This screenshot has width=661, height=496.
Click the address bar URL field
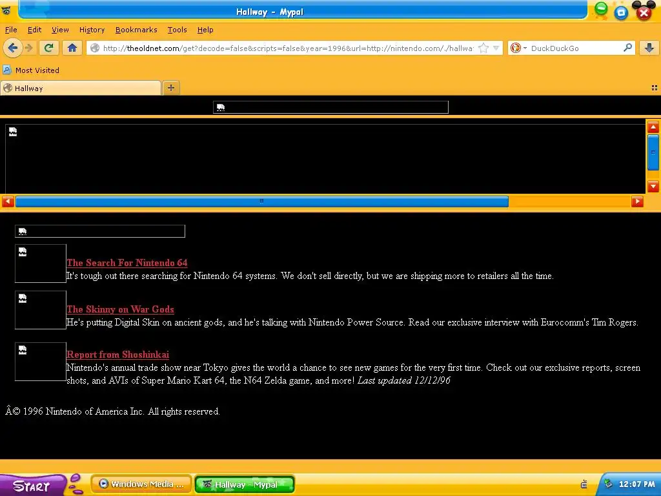[x=289, y=48]
